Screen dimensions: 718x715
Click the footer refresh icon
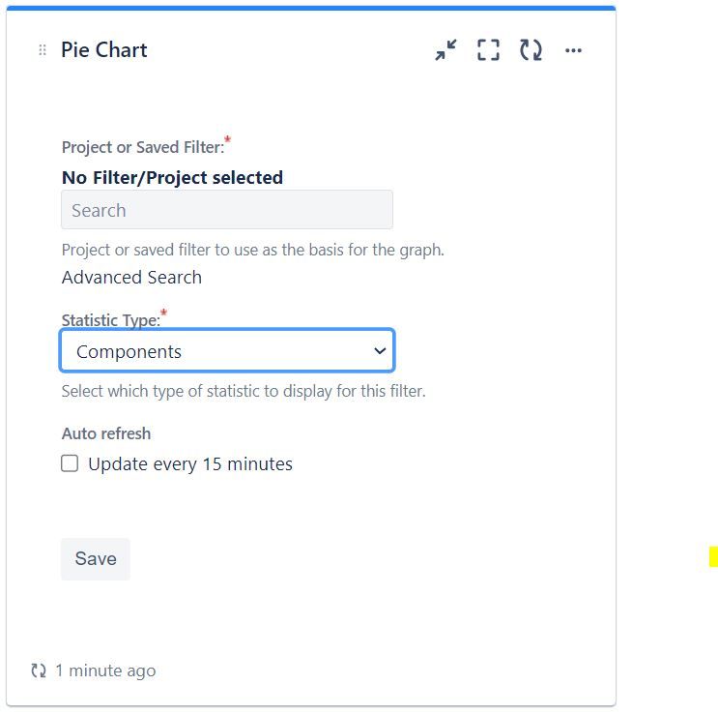[39, 670]
